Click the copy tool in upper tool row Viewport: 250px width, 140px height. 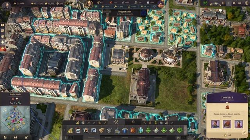point(83,123)
